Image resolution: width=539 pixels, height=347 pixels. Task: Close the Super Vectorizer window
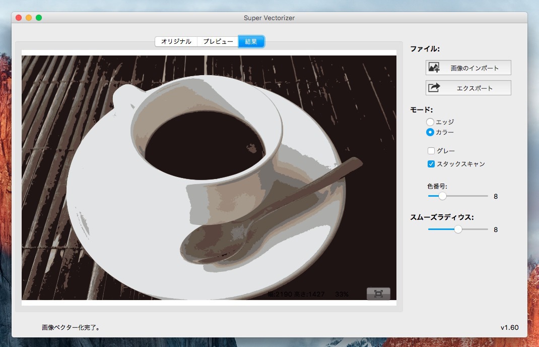[19, 18]
